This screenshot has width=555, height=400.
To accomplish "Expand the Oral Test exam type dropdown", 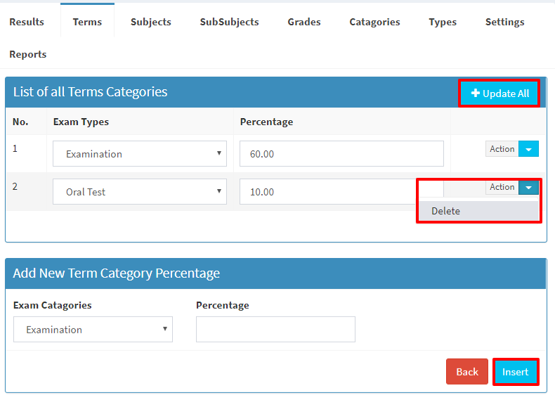I will tap(140, 192).
